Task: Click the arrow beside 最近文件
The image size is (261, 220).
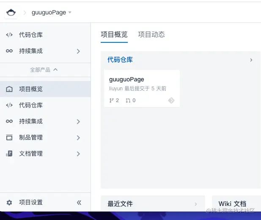Action: tap(196, 204)
